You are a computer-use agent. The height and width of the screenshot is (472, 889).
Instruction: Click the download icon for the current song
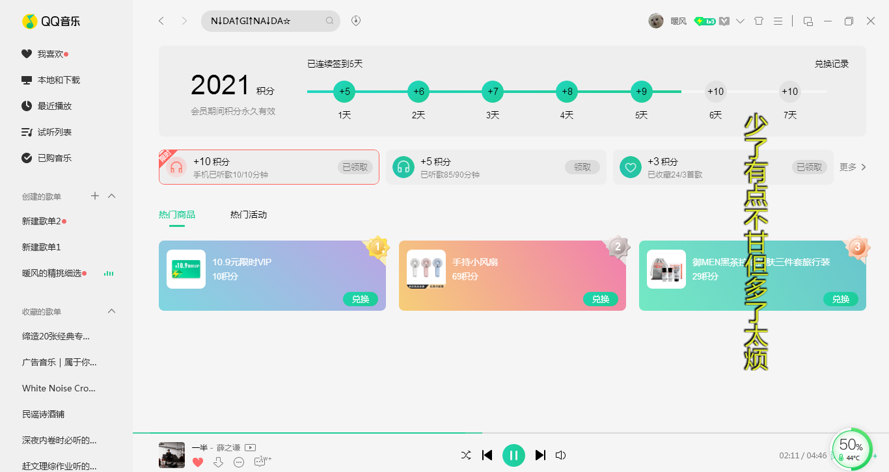click(219, 462)
